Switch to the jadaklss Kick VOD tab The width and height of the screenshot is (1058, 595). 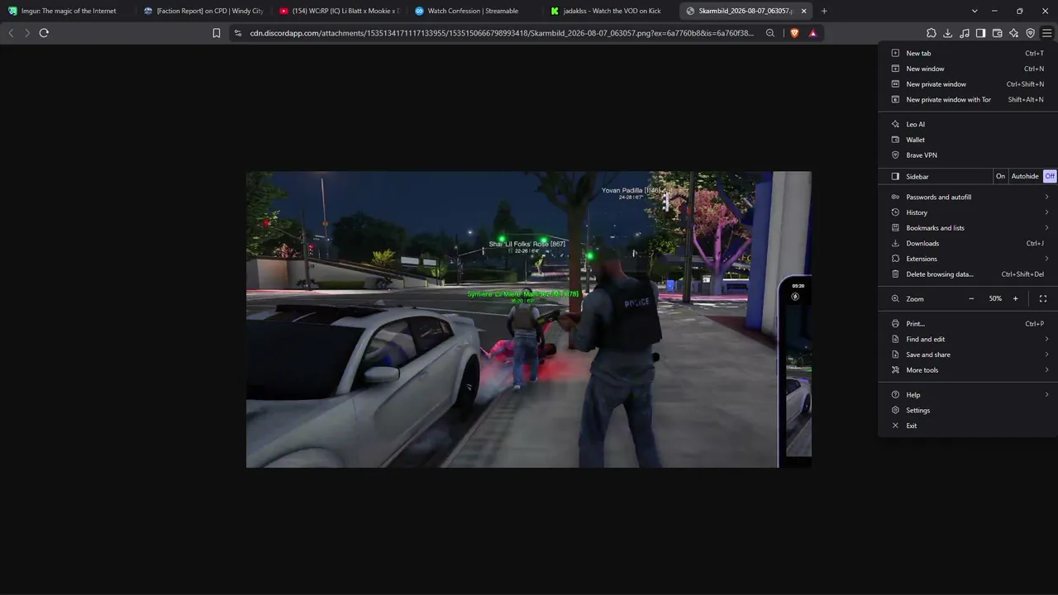coord(610,11)
